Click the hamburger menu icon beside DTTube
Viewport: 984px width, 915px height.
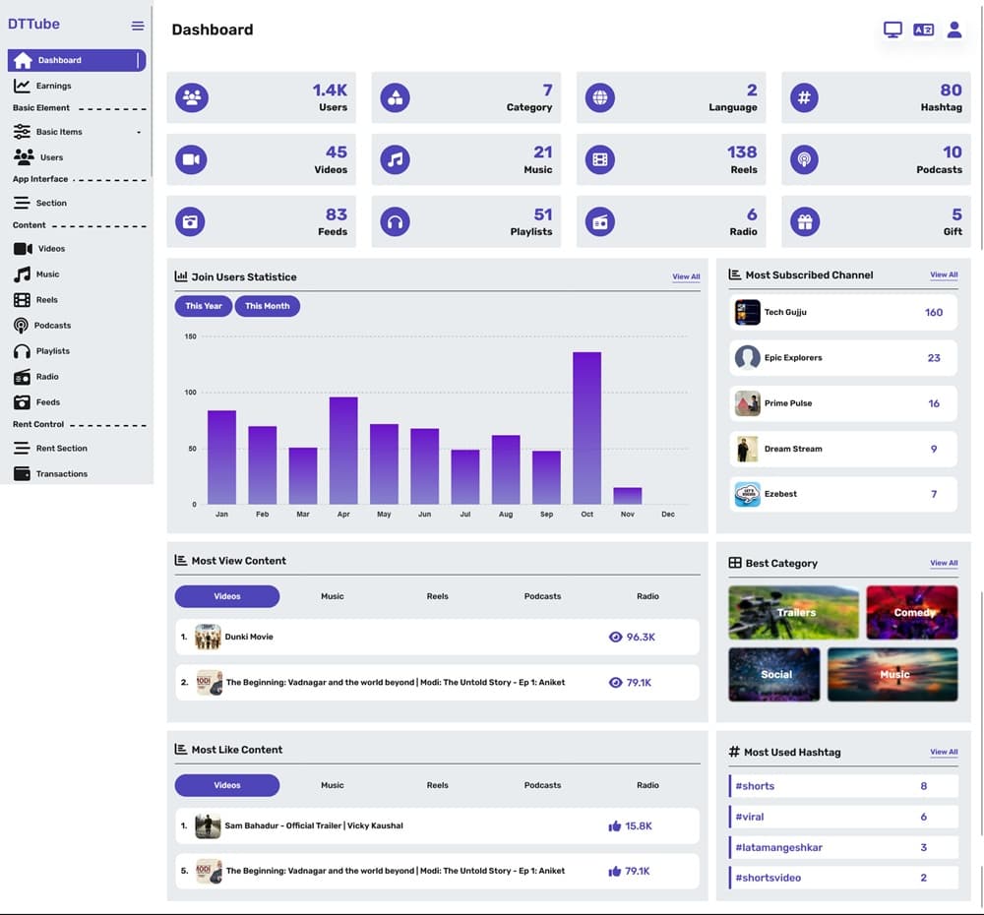pyautogui.click(x=138, y=26)
